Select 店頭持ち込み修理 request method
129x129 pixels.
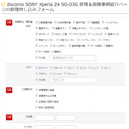click(37, 95)
